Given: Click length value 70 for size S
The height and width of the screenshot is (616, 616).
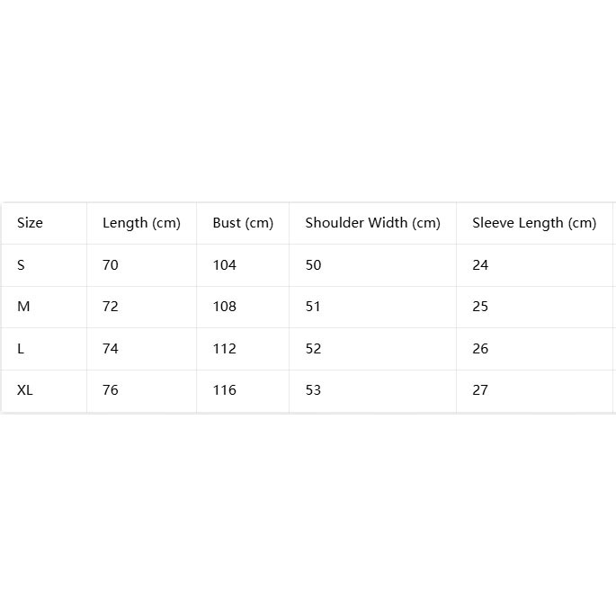Looking at the screenshot, I should (x=111, y=265).
